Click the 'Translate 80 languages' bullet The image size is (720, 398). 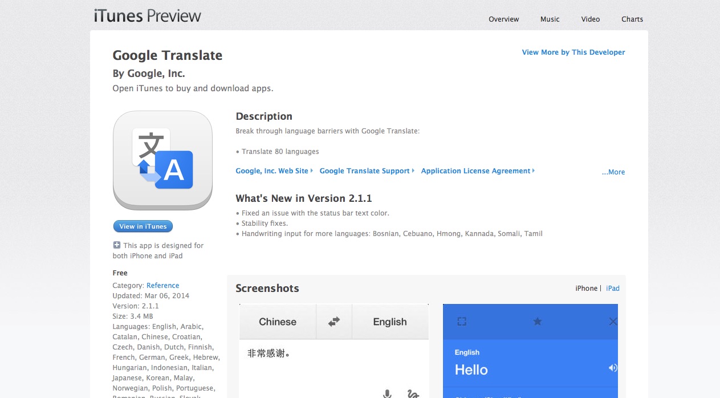click(277, 152)
